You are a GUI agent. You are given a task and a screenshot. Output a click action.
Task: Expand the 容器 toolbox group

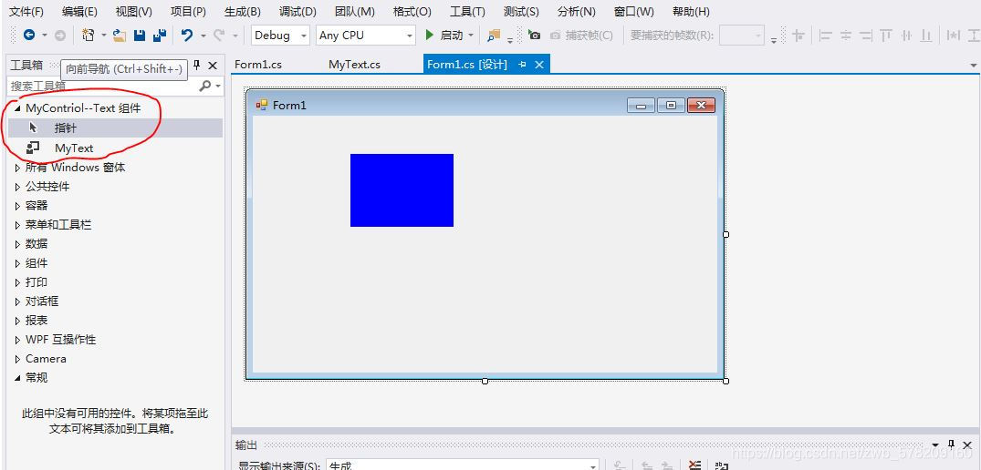(17, 206)
